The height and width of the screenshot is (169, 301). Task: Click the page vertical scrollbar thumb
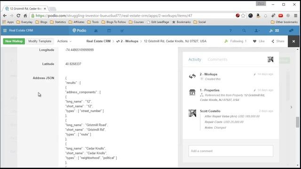point(297,122)
